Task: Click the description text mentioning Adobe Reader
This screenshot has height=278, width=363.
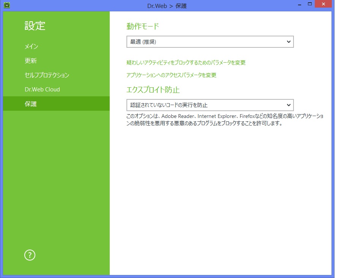Action: pos(225,119)
